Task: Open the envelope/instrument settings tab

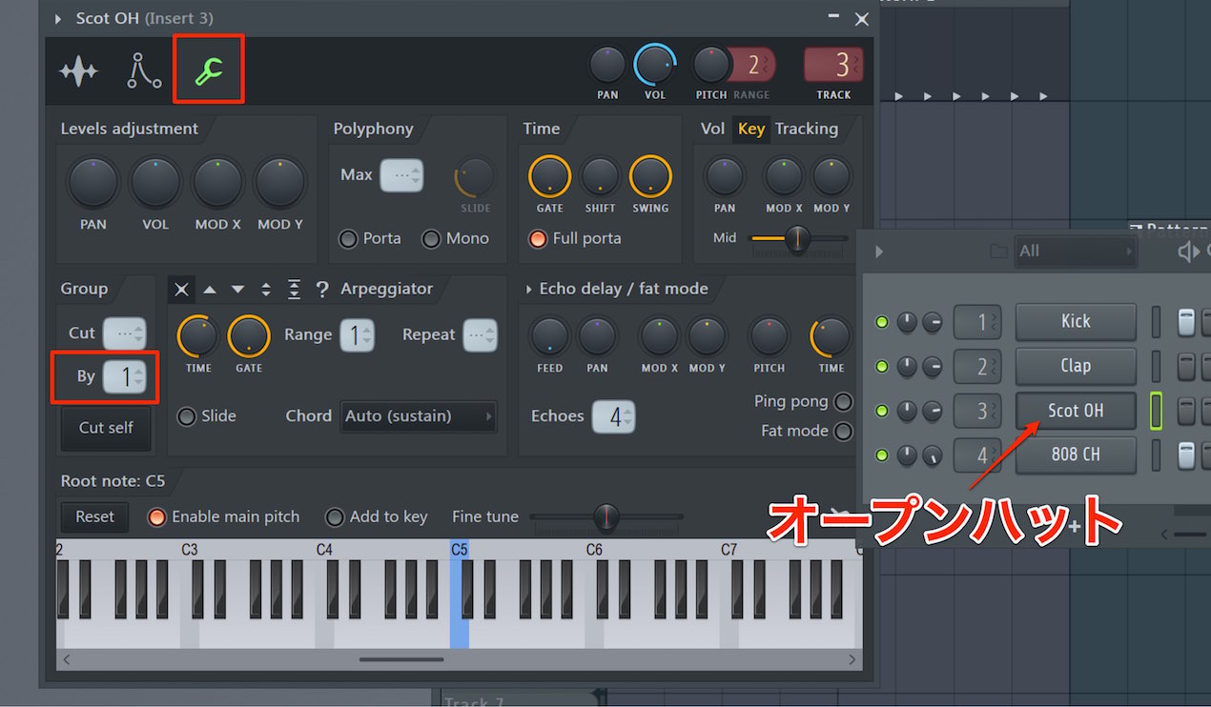Action: point(144,71)
